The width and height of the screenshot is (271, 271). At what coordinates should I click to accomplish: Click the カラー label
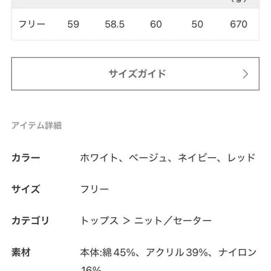[26, 158]
